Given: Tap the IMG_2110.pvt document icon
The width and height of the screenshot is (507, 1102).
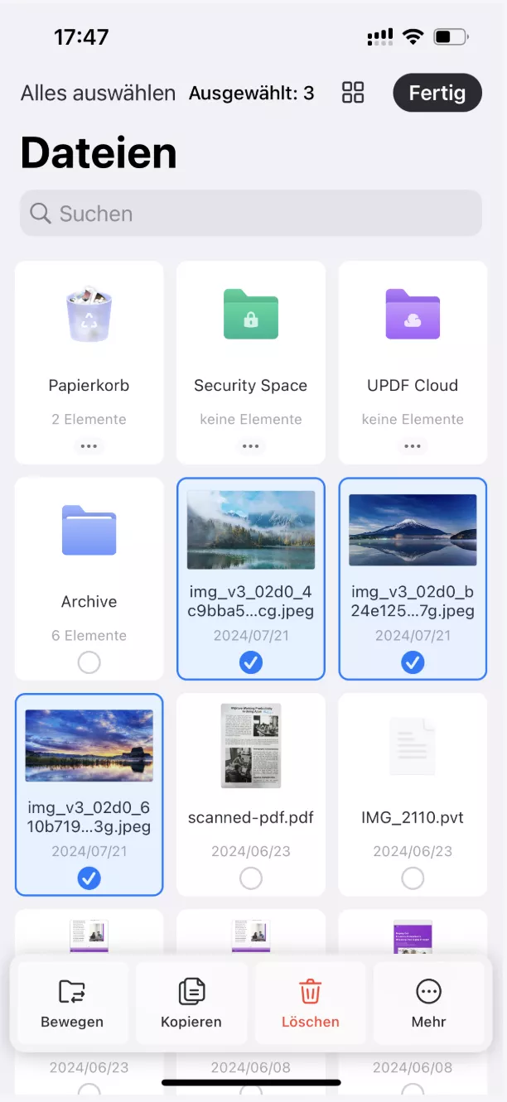Looking at the screenshot, I should point(413,746).
